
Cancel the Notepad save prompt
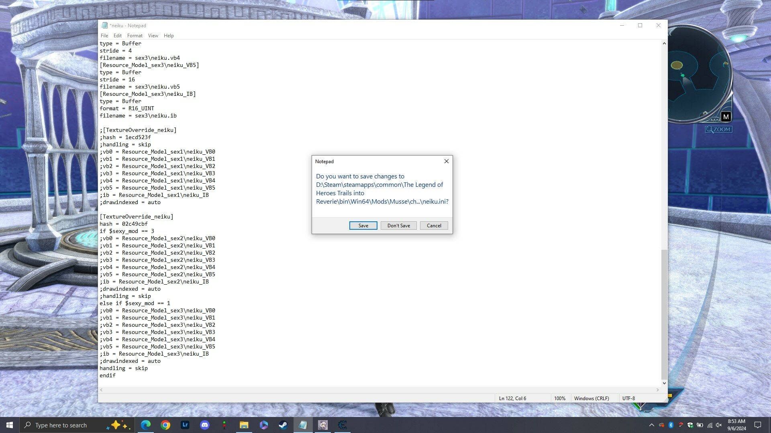pos(434,225)
